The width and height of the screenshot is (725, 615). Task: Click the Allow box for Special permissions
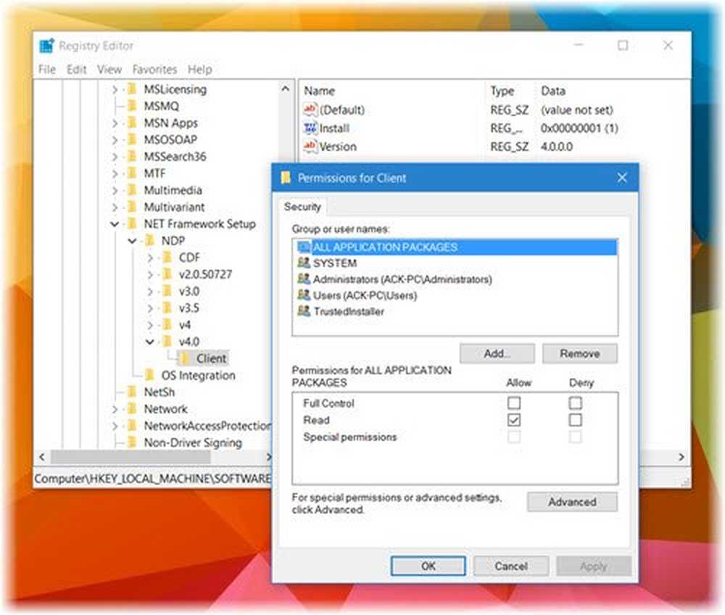514,437
